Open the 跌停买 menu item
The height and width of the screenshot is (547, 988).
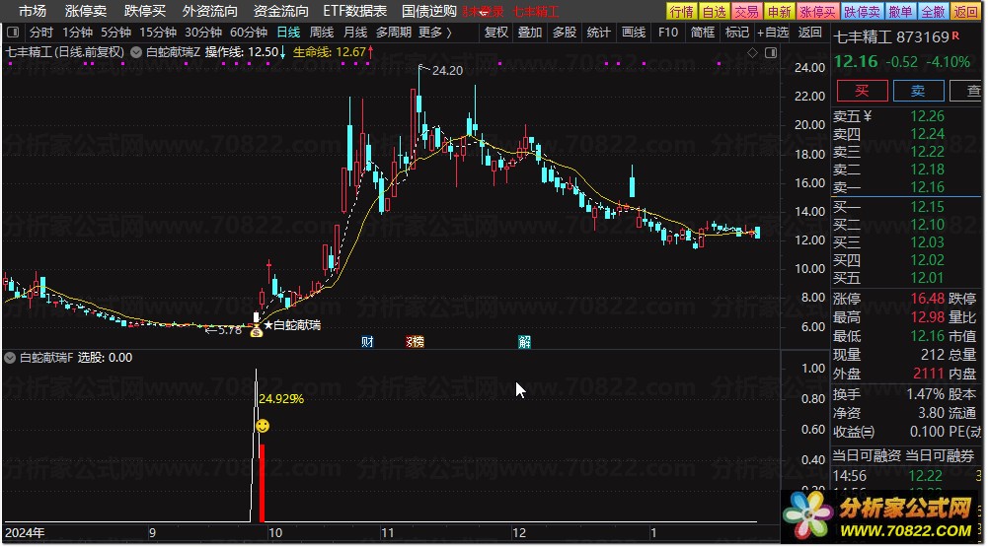coord(145,11)
